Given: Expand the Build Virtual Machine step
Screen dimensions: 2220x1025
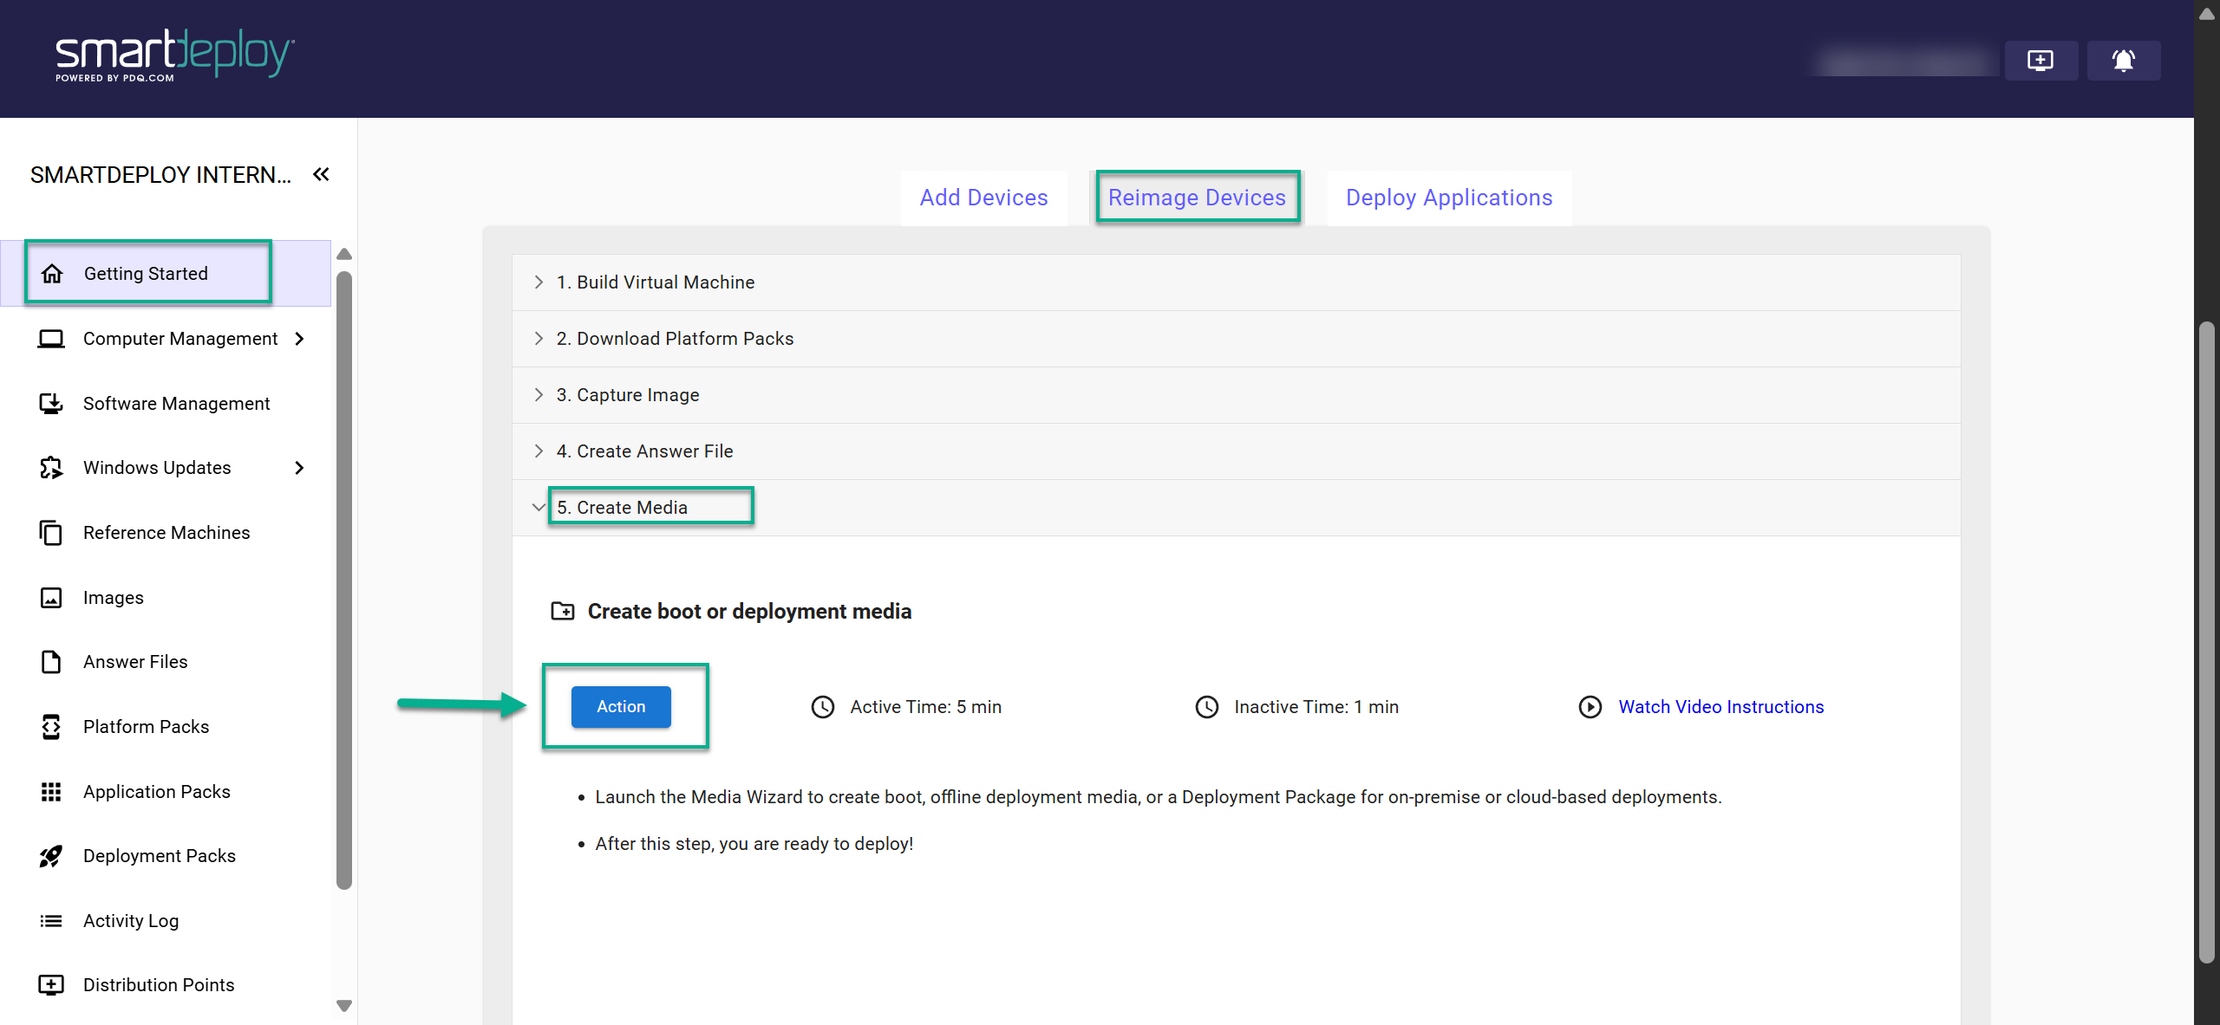Looking at the screenshot, I should [655, 282].
